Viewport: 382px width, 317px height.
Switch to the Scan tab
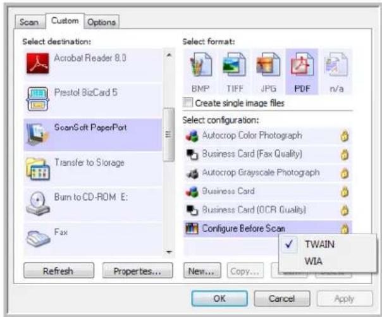click(30, 22)
